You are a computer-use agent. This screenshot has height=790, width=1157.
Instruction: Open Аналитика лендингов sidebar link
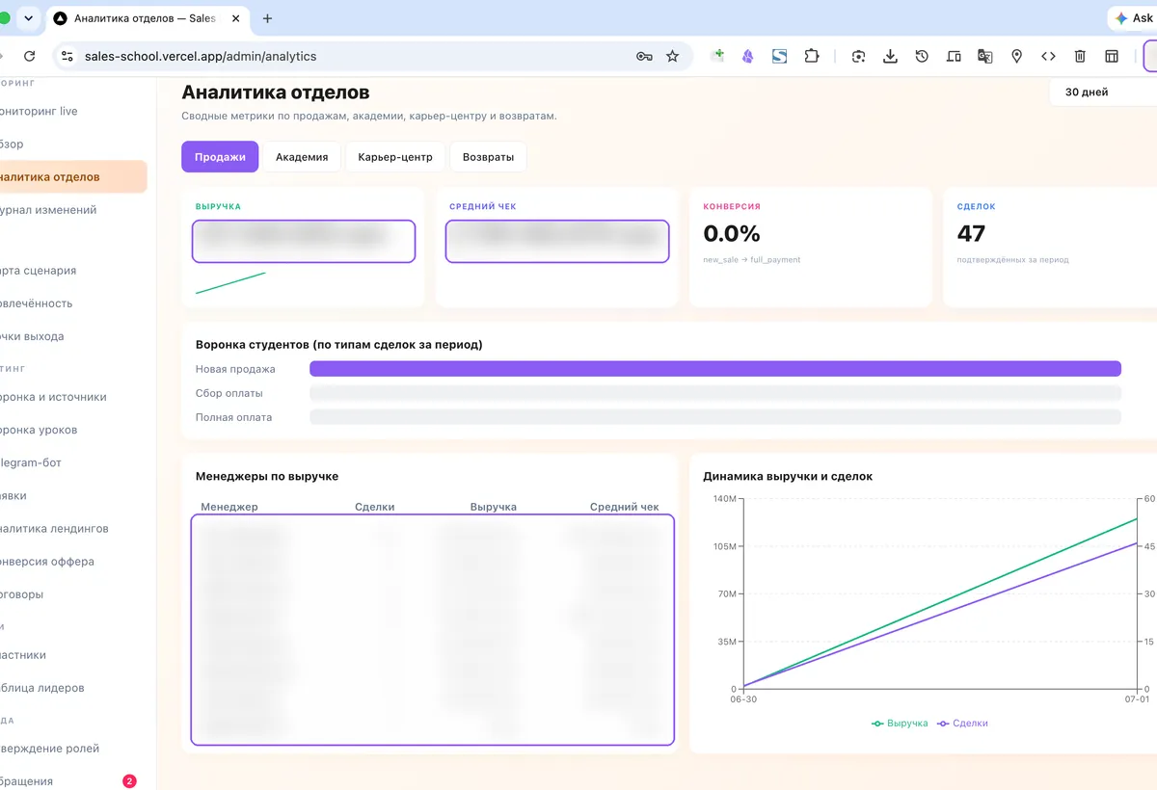[54, 529]
